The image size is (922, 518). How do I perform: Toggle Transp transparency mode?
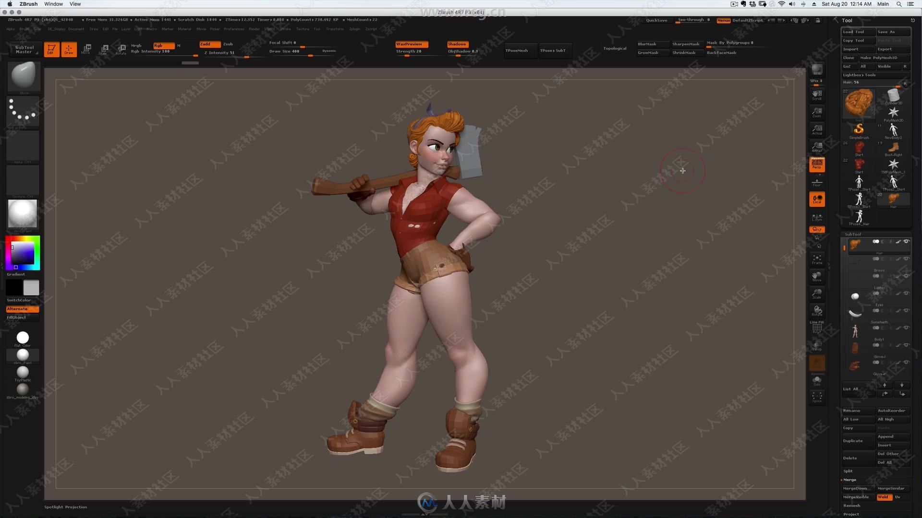coord(817,345)
